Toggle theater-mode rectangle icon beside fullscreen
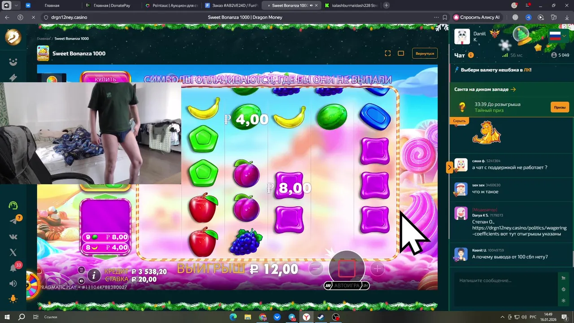Image resolution: width=574 pixels, height=323 pixels. pyautogui.click(x=401, y=53)
